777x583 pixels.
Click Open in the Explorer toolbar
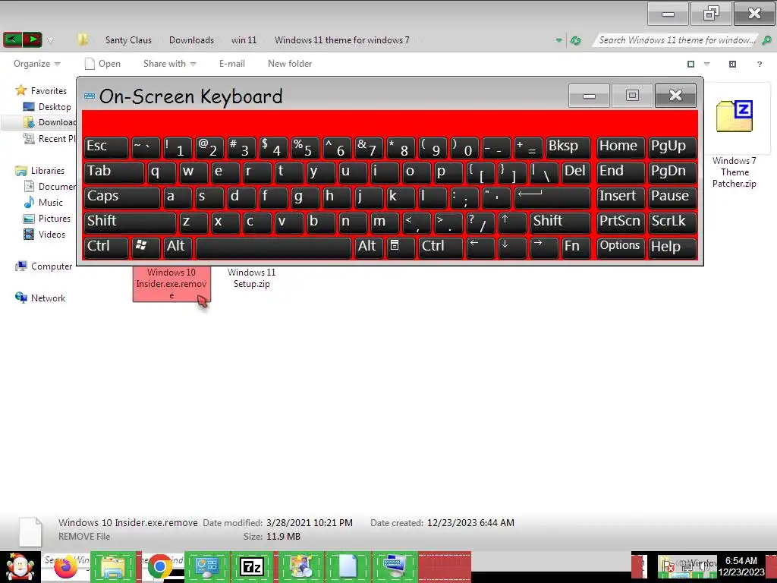(x=102, y=64)
